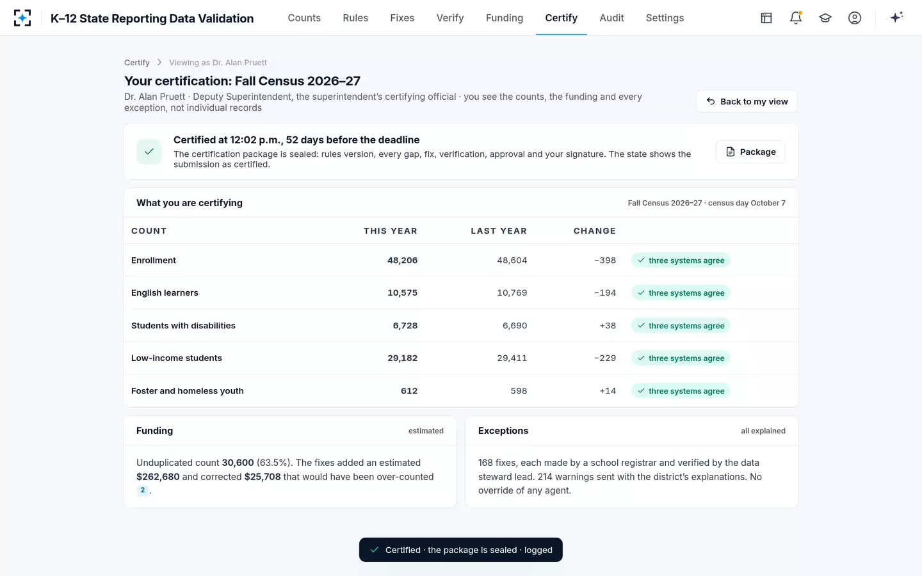Open the Funding tab

pos(505,18)
